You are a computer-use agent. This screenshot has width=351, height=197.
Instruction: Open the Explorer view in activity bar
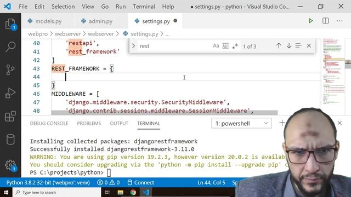coord(10,24)
